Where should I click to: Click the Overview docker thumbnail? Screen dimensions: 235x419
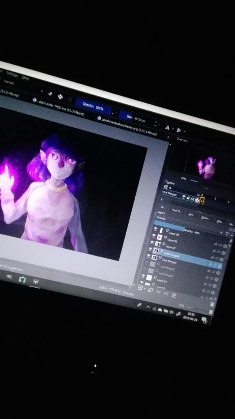(x=210, y=164)
